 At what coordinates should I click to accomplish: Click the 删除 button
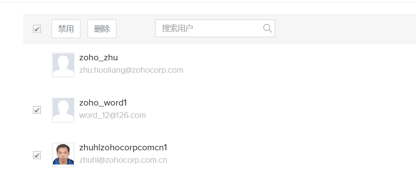[102, 29]
